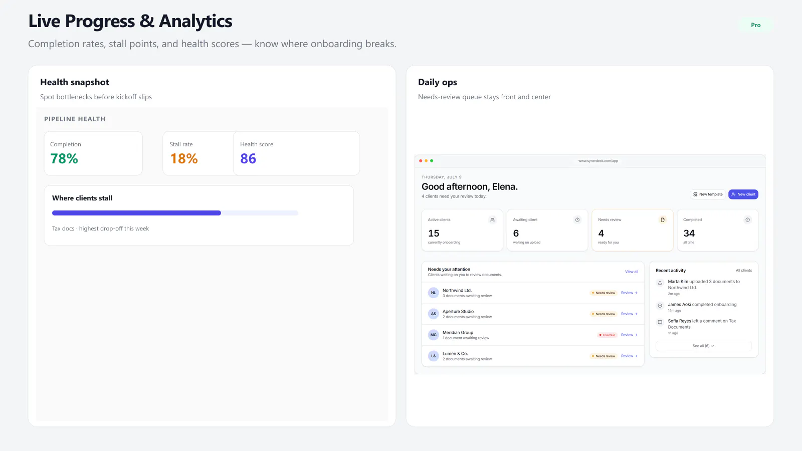Click the Where clients stall progress bar

point(175,213)
